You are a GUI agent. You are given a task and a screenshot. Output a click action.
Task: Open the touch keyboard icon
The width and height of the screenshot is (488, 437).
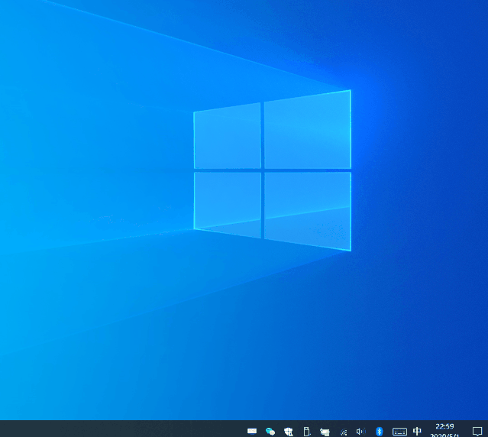tap(399, 432)
